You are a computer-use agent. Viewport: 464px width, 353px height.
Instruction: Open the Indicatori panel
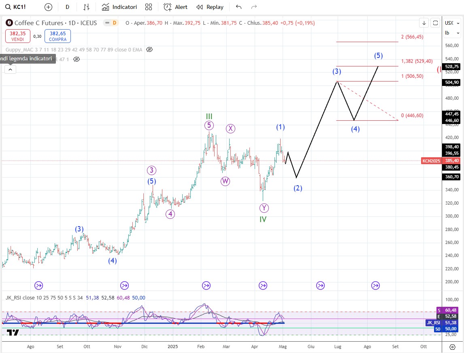119,7
